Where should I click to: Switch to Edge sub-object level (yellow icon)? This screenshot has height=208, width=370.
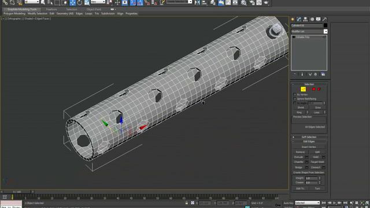point(303,89)
